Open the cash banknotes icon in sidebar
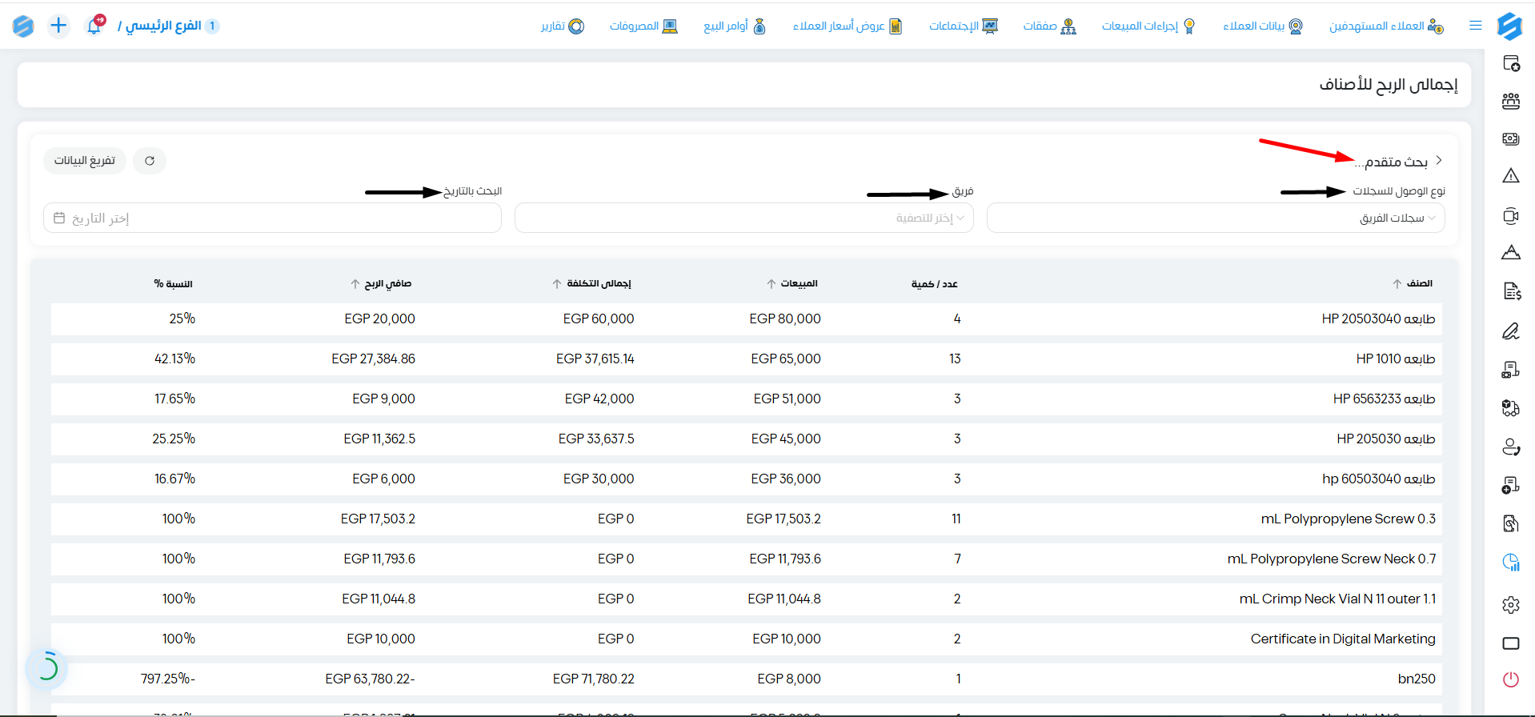Screen dimensions: 1535x717 pyautogui.click(x=1511, y=138)
